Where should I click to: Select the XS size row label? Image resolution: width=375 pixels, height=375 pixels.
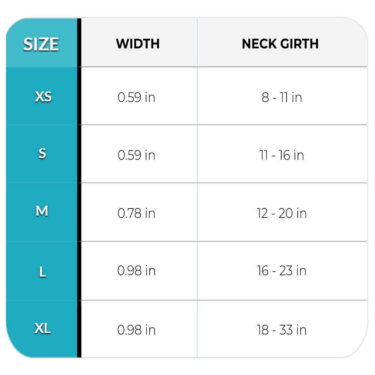click(43, 97)
